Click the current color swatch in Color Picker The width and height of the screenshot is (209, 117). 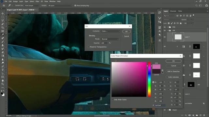[156, 71]
